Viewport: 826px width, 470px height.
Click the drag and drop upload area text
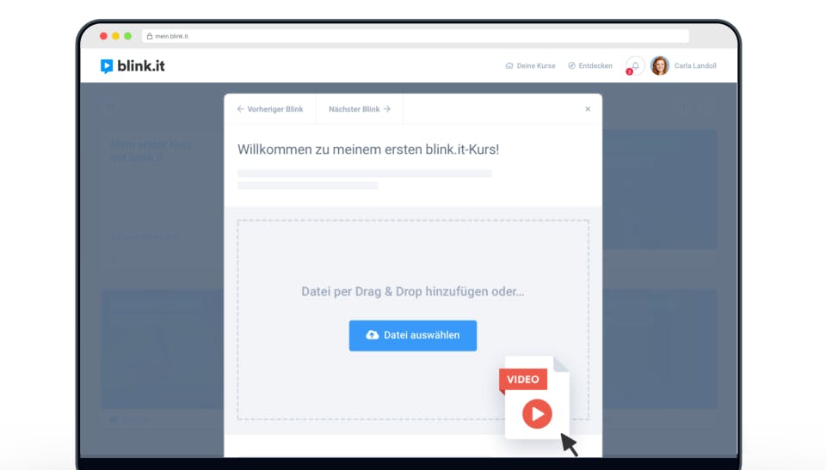pyautogui.click(x=412, y=291)
